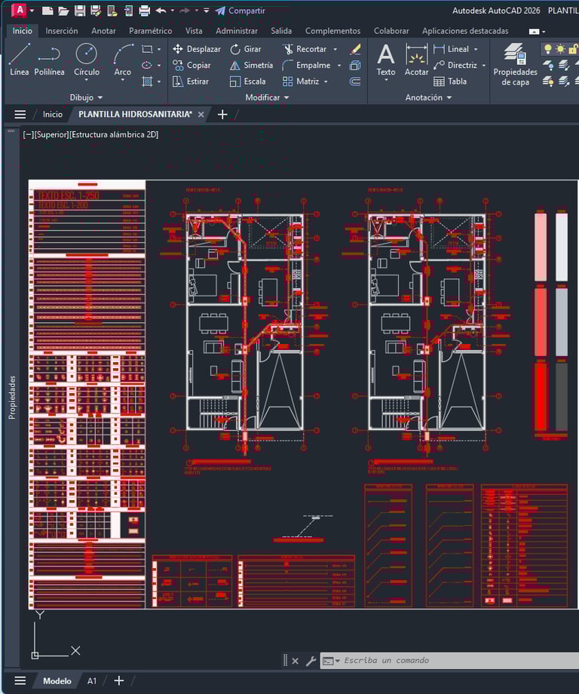This screenshot has width=579, height=694.
Task: Open the ribbon minimize options dropdown
Action: click(544, 32)
